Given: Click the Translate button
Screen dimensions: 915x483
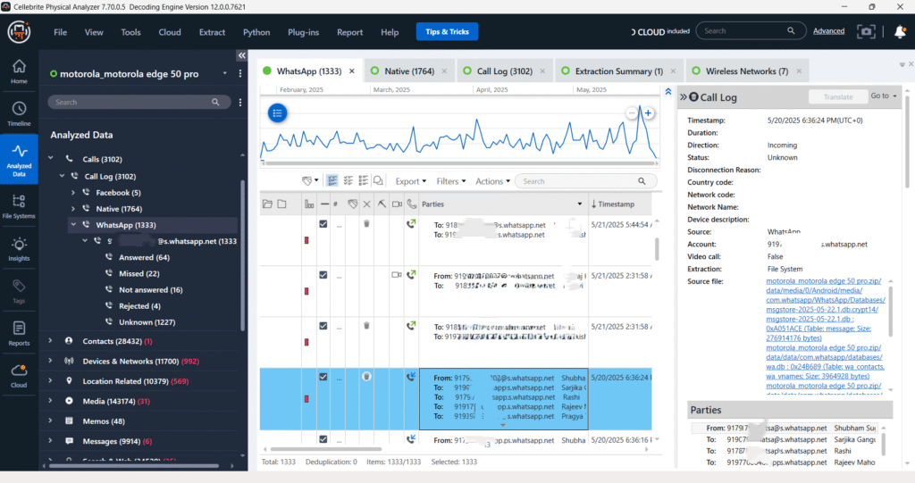Looking at the screenshot, I should click(x=837, y=96).
